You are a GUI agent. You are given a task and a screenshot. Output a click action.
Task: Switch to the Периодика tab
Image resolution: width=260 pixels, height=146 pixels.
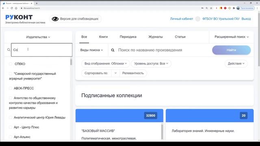(128, 37)
